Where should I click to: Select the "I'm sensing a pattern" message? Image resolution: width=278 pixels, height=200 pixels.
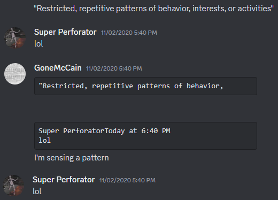[x=72, y=158]
